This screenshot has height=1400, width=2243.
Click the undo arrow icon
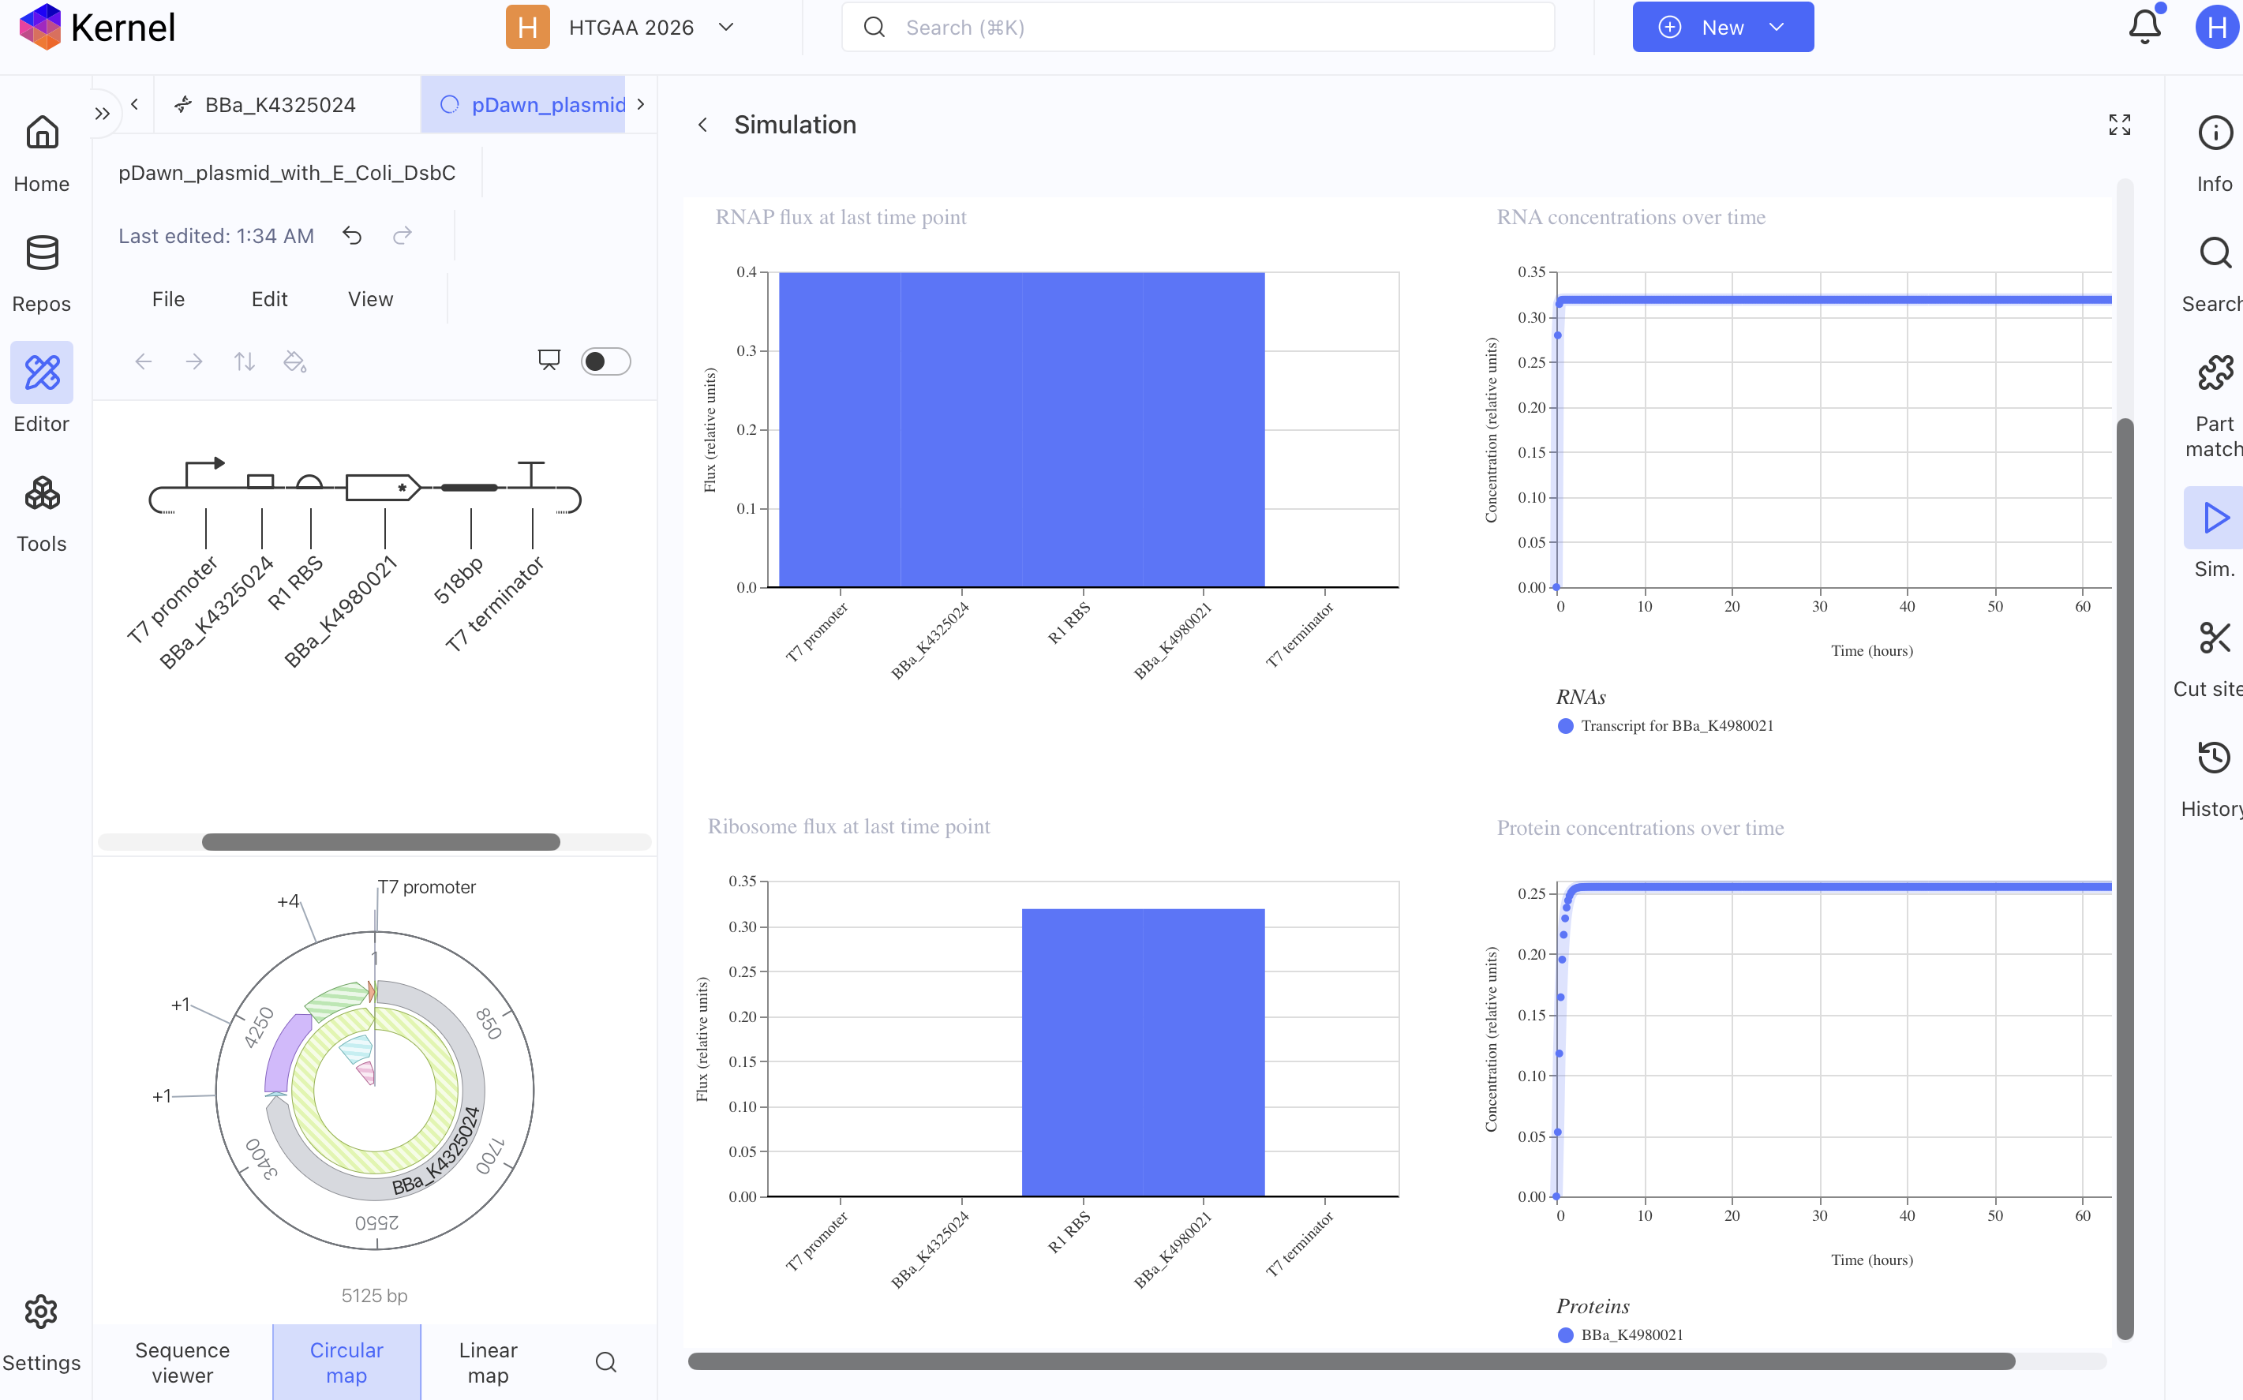click(352, 236)
